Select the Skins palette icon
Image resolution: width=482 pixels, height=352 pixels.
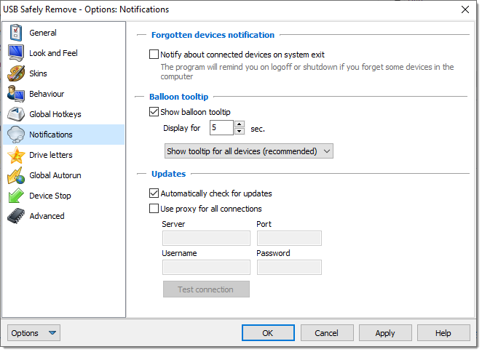click(x=15, y=73)
